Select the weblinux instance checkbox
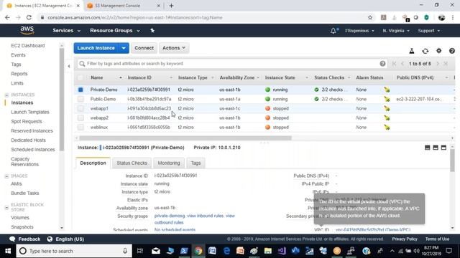The width and height of the screenshot is (460, 258). click(x=80, y=128)
